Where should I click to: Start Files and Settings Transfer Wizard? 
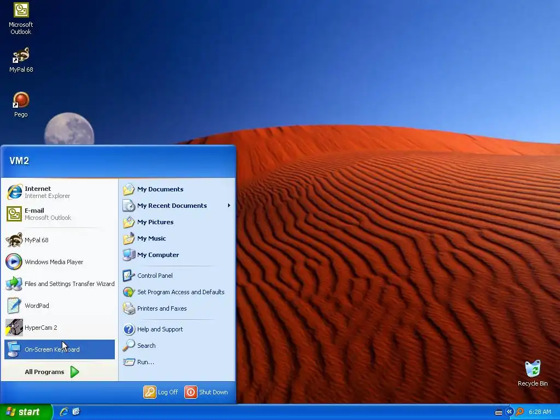60,284
